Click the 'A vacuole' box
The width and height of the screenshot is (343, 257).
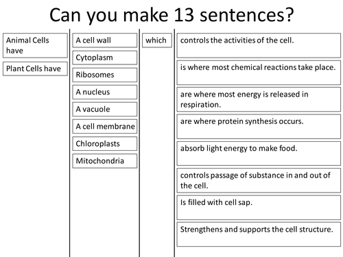105,109
